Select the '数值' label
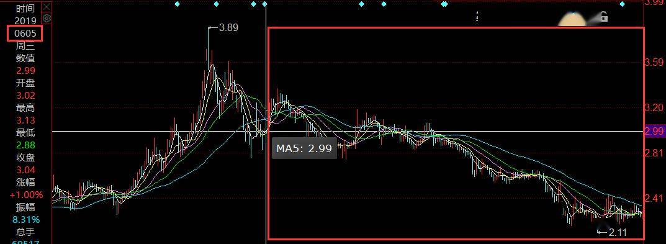The width and height of the screenshot is (666, 244). 25,58
